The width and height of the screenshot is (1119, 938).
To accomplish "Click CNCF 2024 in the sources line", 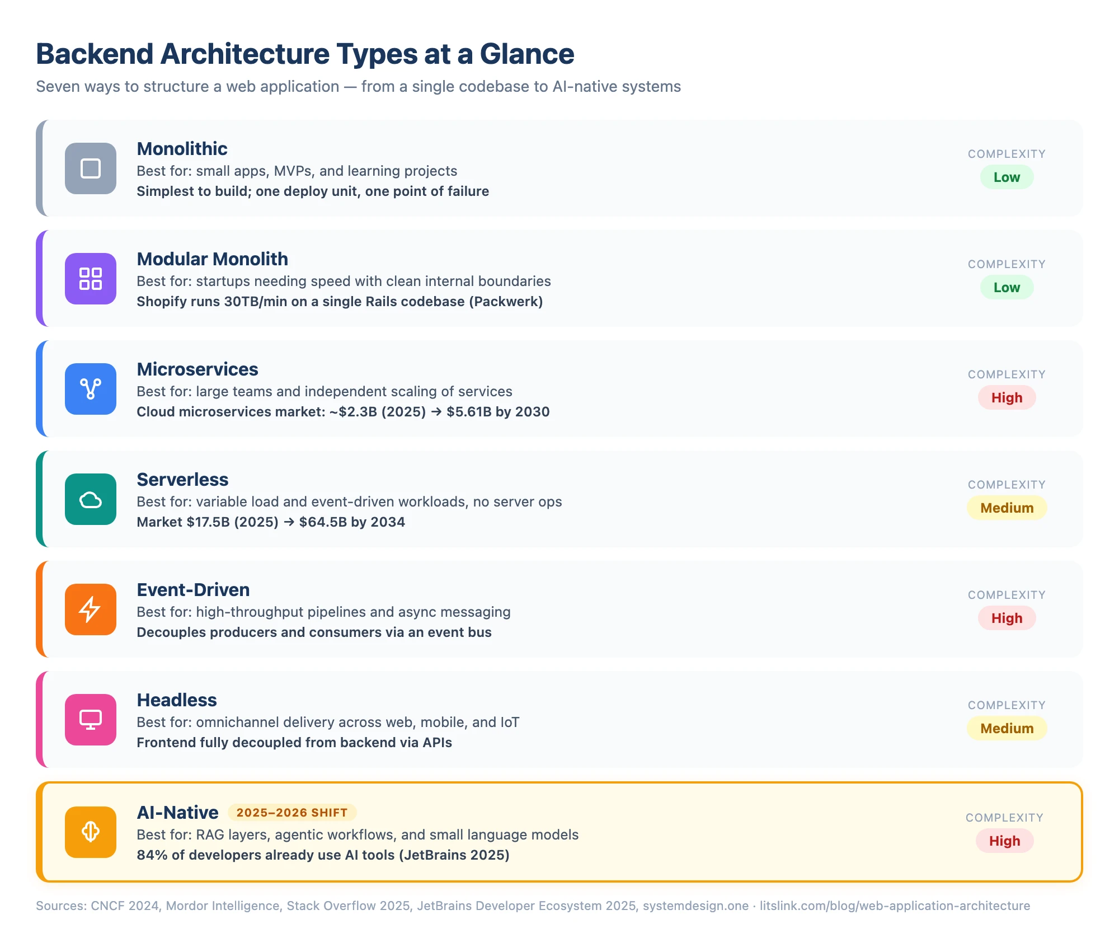I will point(125,906).
